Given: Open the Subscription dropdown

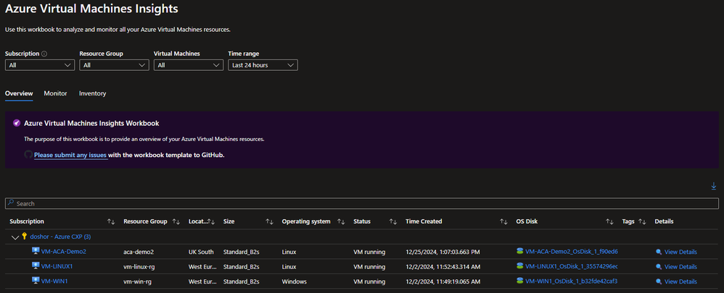Looking at the screenshot, I should pyautogui.click(x=39, y=65).
